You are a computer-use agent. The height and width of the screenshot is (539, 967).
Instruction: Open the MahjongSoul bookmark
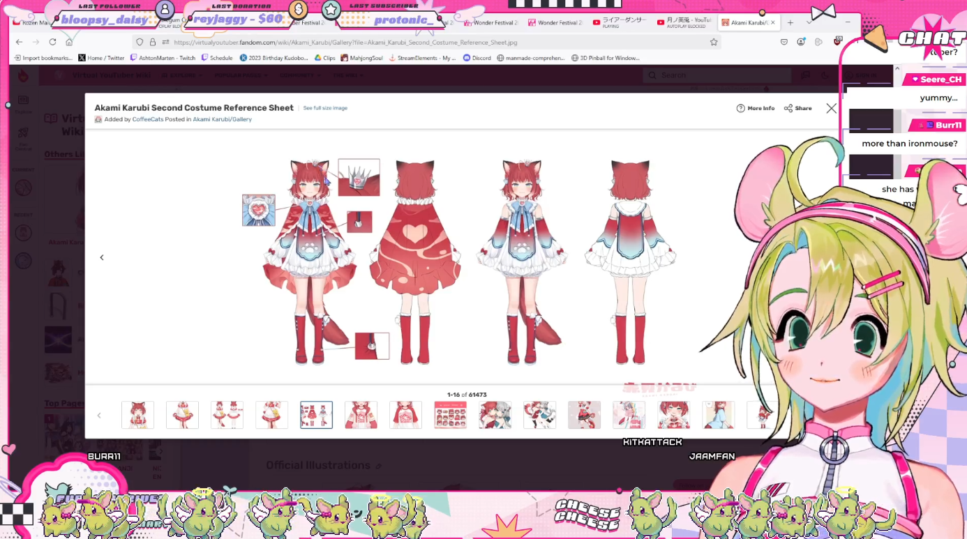(x=362, y=58)
